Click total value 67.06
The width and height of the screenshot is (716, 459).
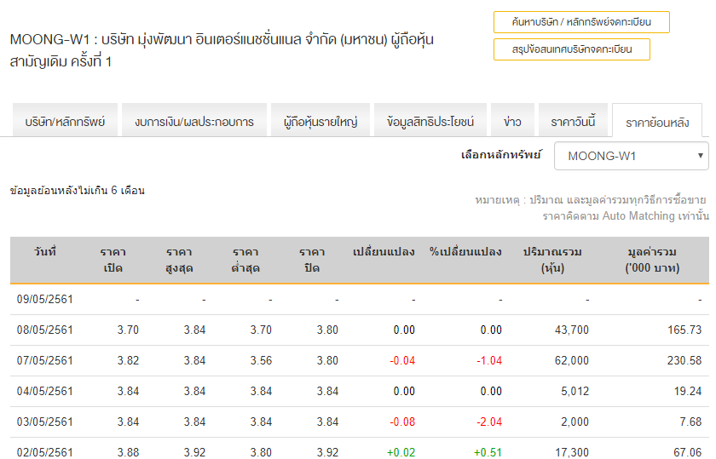[688, 452]
